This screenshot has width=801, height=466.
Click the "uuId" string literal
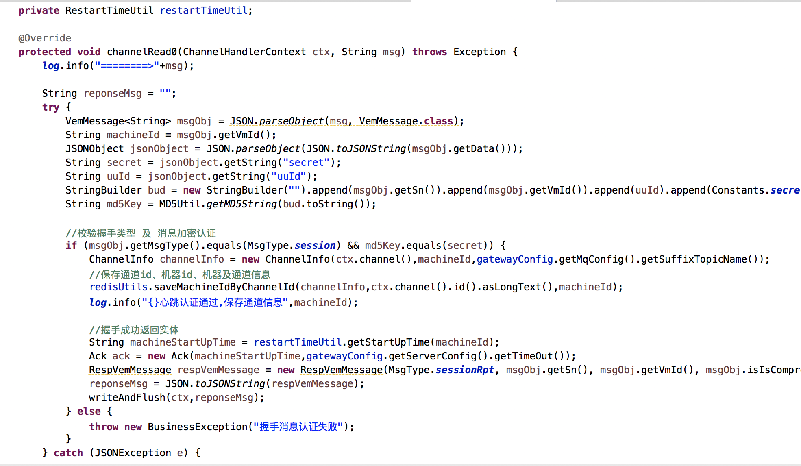(x=288, y=176)
